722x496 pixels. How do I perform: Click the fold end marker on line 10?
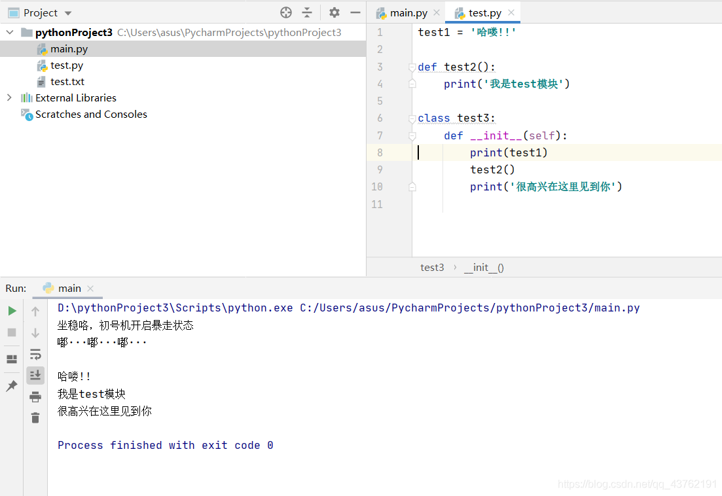pos(412,186)
